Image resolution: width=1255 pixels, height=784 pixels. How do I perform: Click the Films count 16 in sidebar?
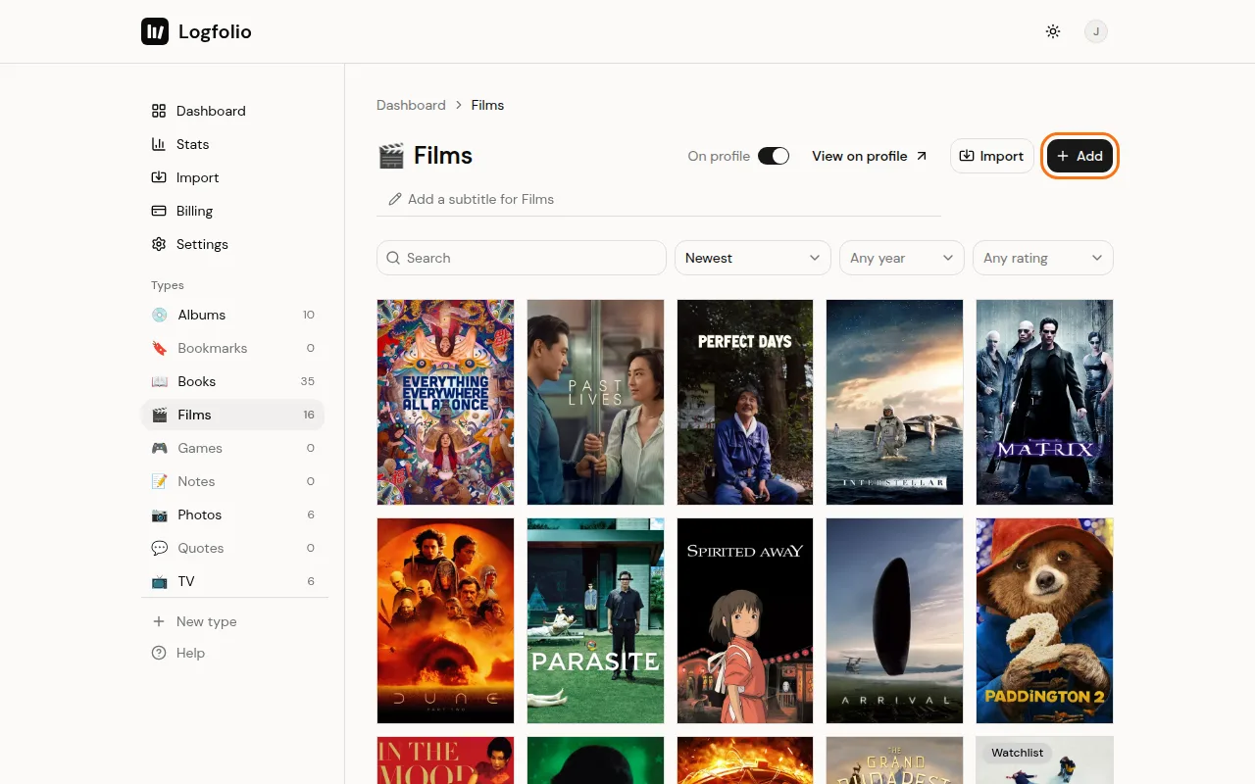click(309, 415)
